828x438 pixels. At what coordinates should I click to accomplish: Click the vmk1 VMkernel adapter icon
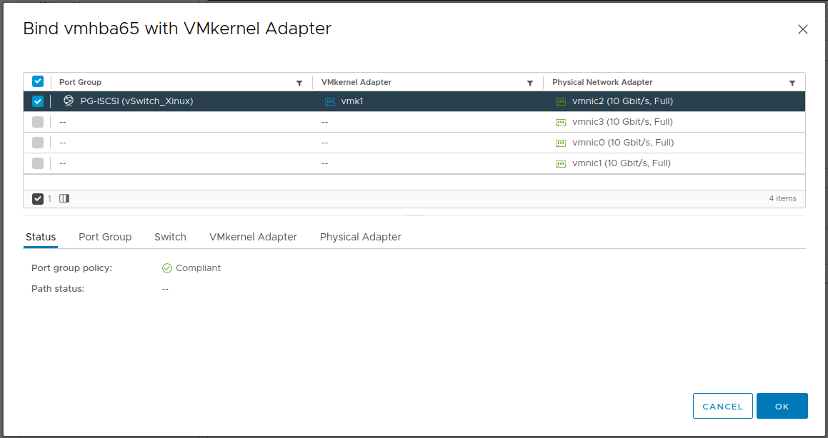pyautogui.click(x=330, y=102)
